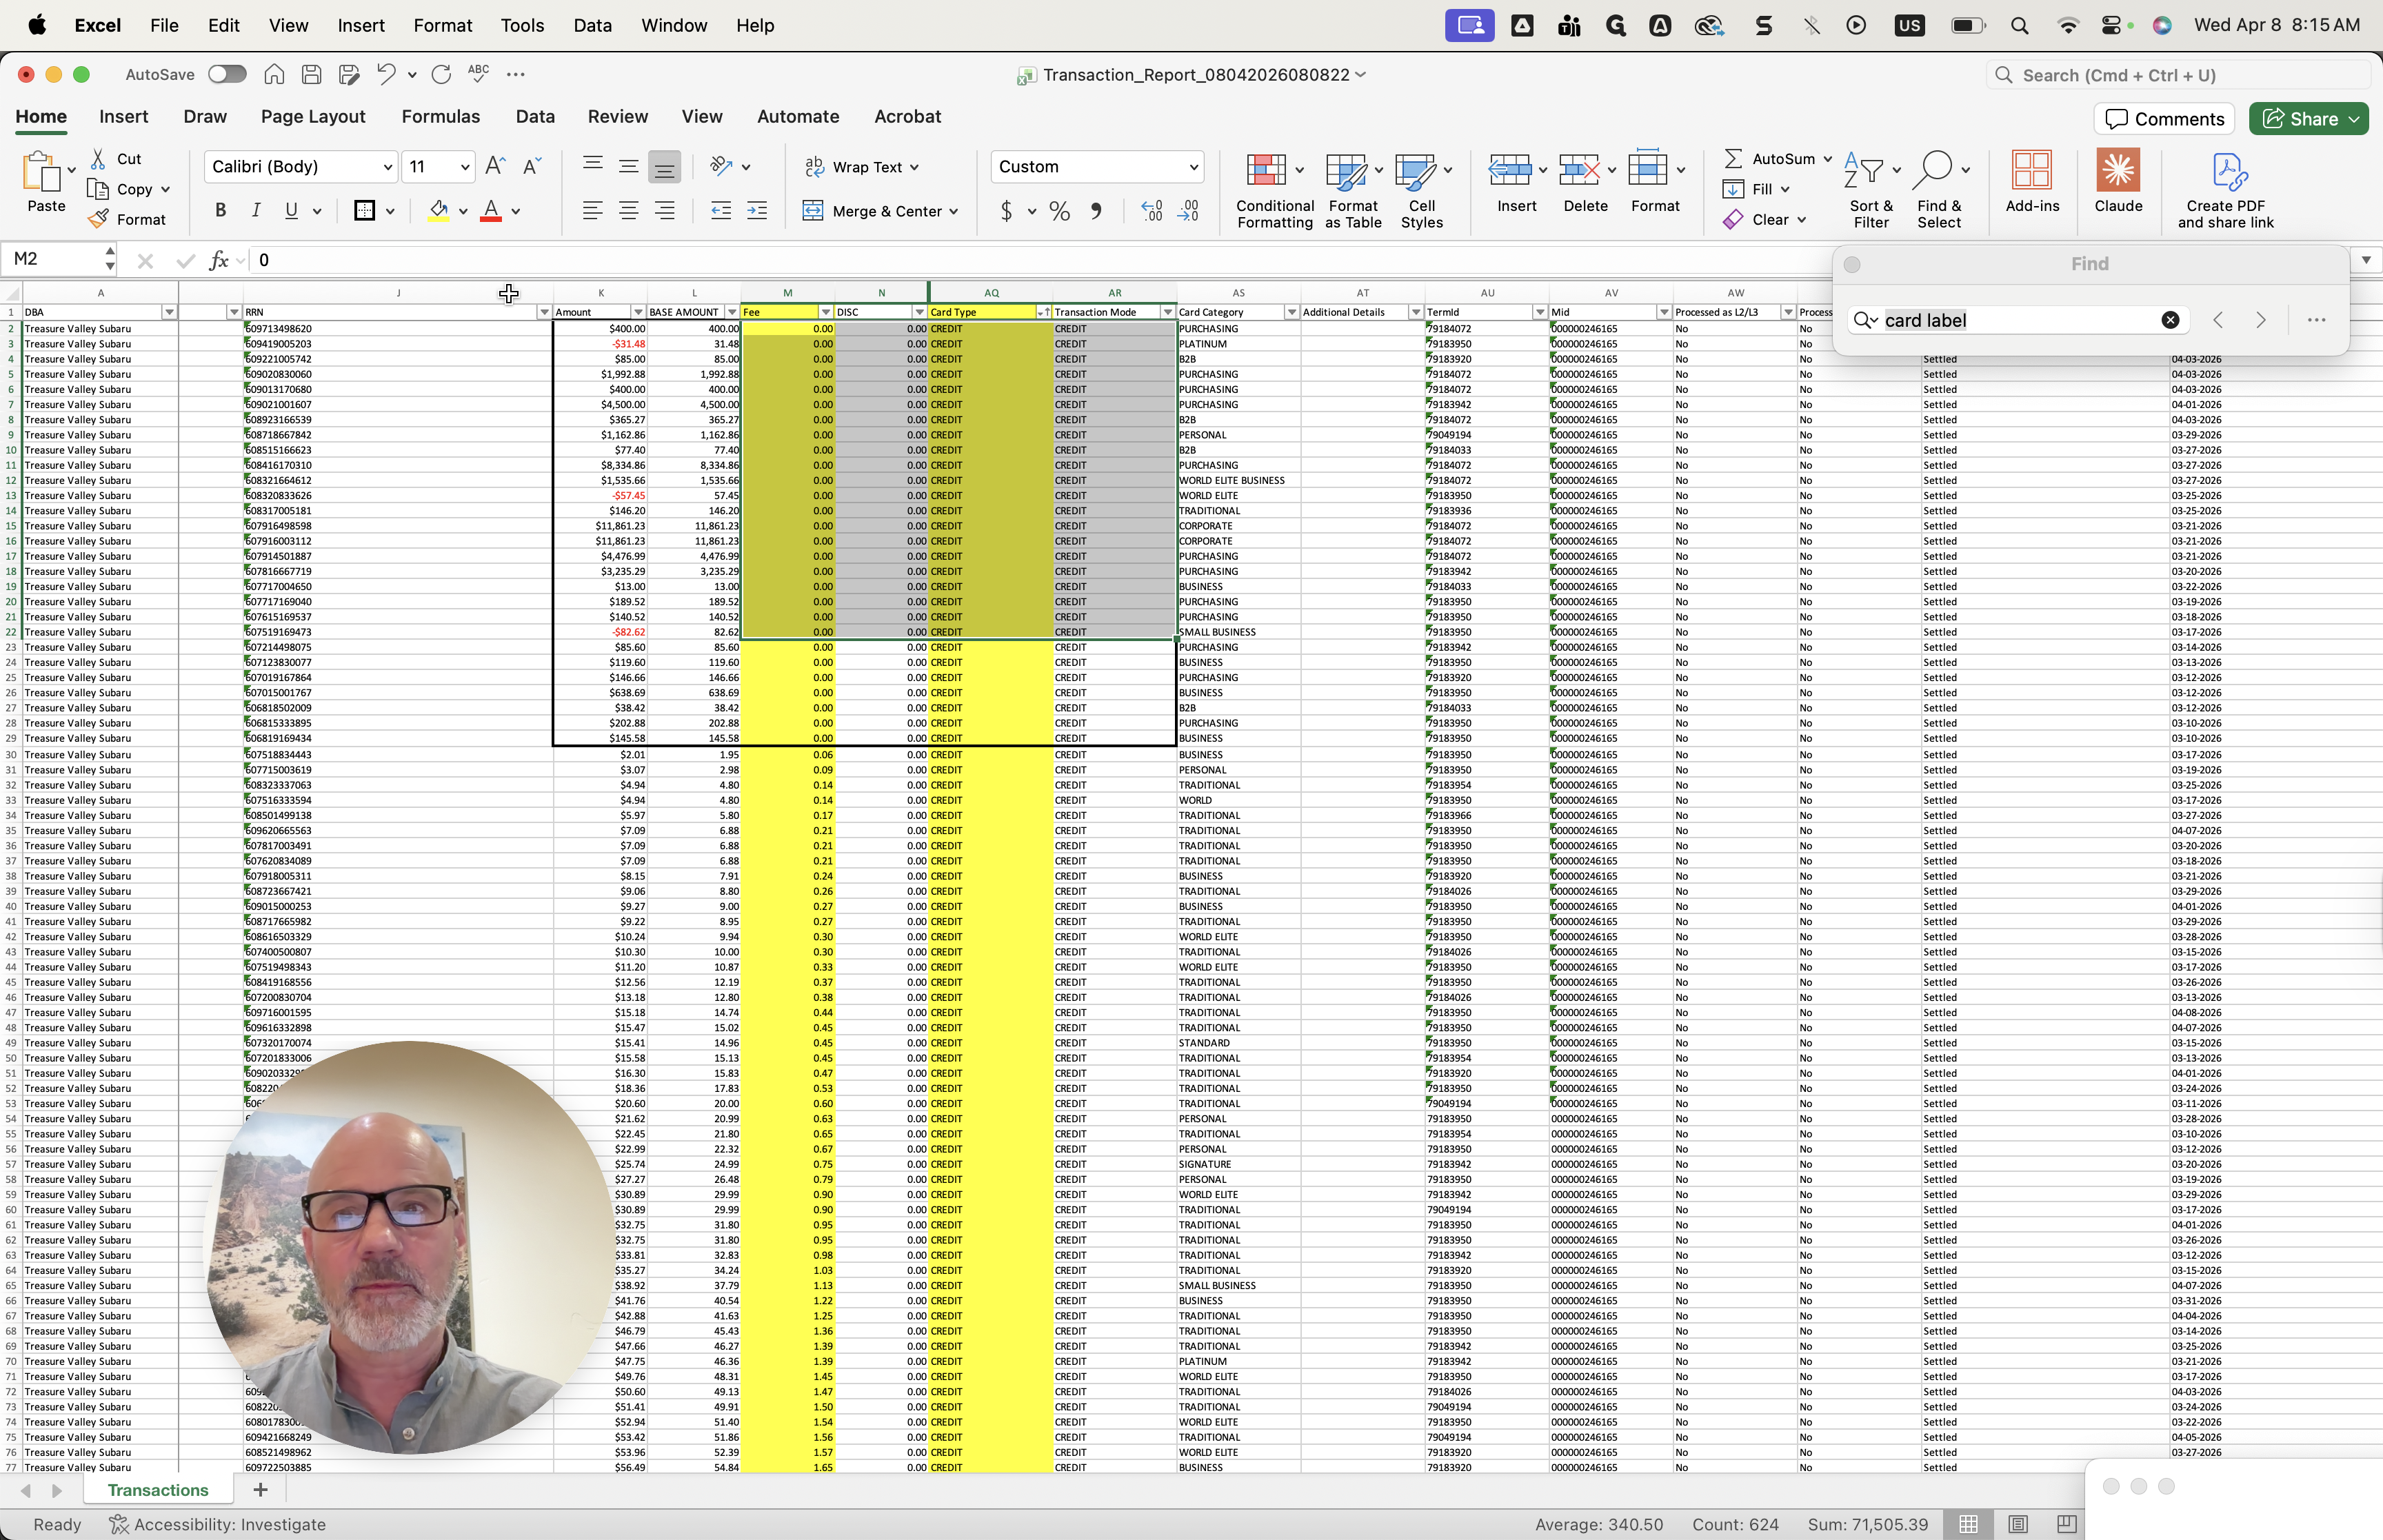Open Conditional Formatting icon
This screenshot has width=2383, height=1540.
(x=1265, y=170)
